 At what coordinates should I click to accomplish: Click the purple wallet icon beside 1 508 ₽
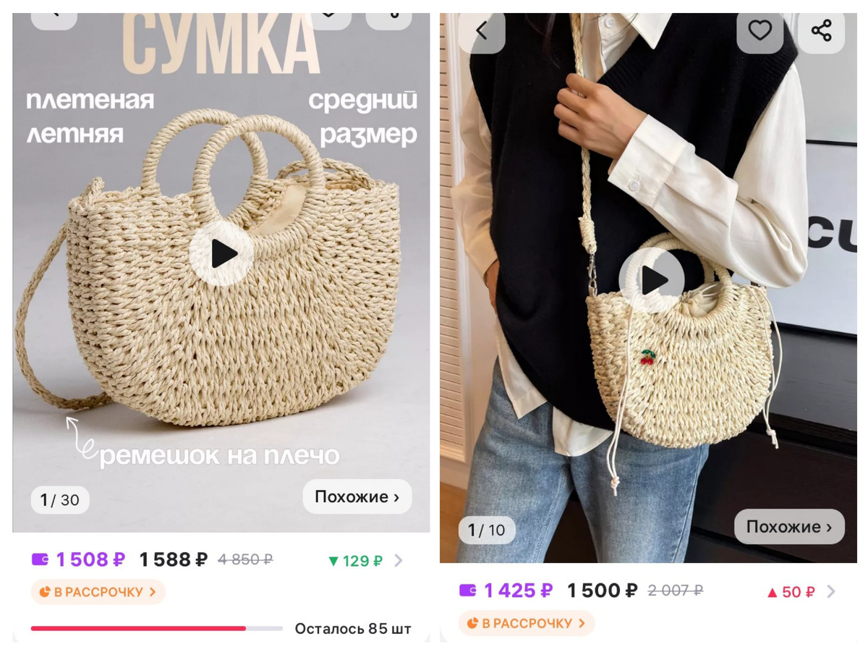41,559
